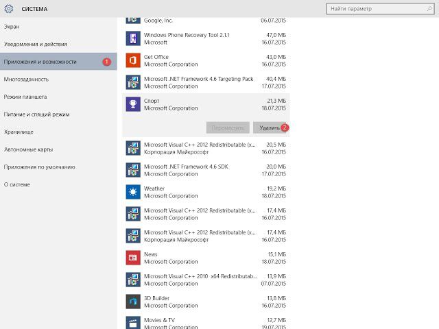Go to Автономные карты section
439x329 pixels.
58,149
